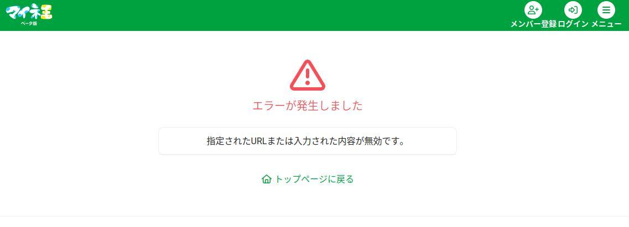Click the exclamation mark inside the triangle
629x227 pixels.
coord(307,76)
